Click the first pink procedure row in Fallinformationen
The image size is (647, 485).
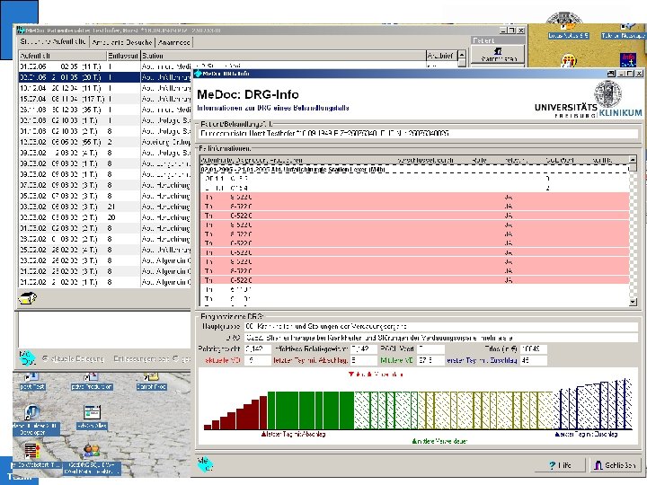pyautogui.click(x=414, y=197)
